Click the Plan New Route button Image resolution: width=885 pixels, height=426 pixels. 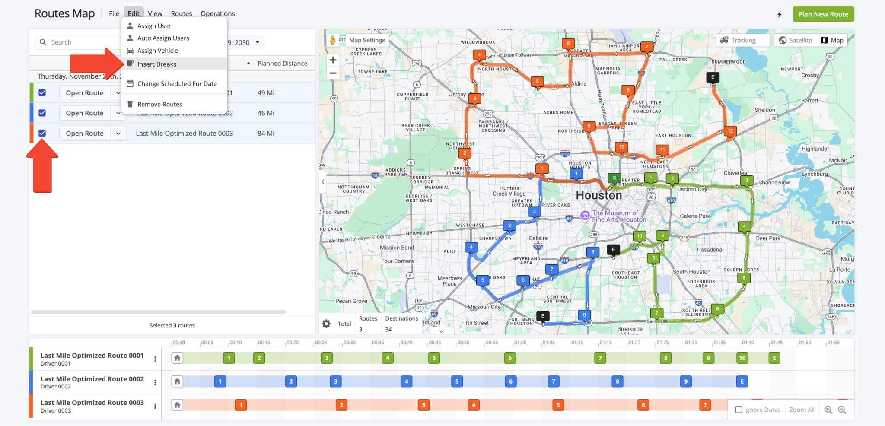point(823,14)
